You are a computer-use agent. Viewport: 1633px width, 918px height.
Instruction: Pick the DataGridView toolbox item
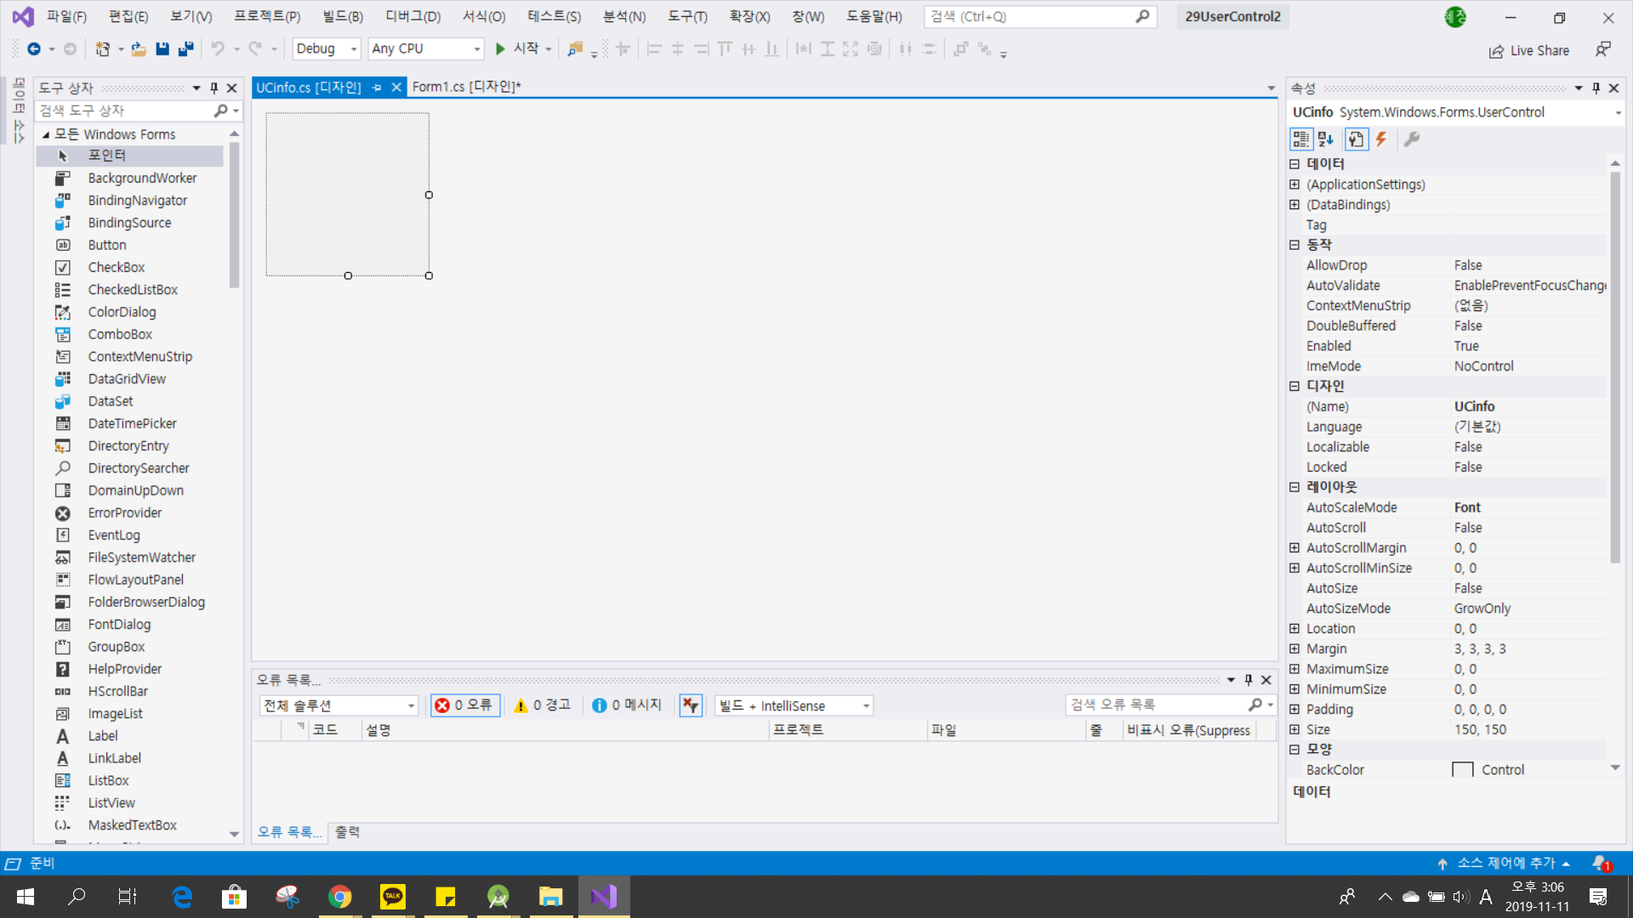[x=127, y=379]
